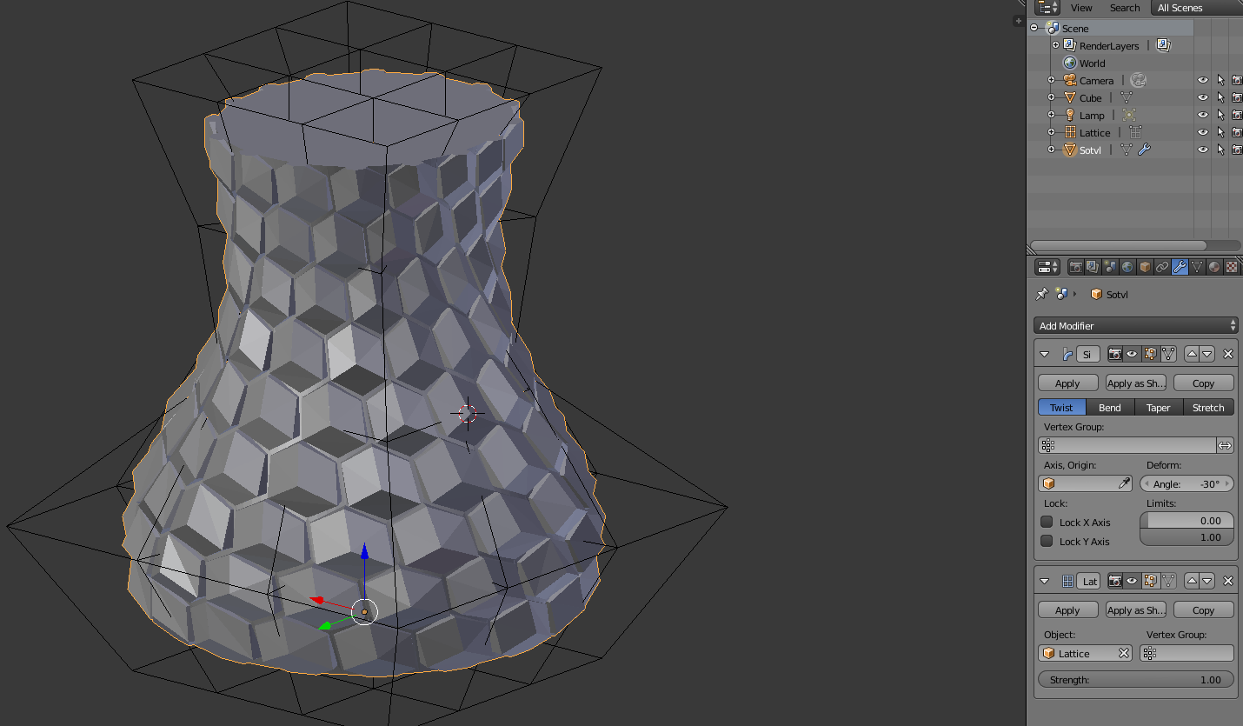Click the Lattice Strength slider
Screen dimensions: 1243x726
tap(1135, 680)
